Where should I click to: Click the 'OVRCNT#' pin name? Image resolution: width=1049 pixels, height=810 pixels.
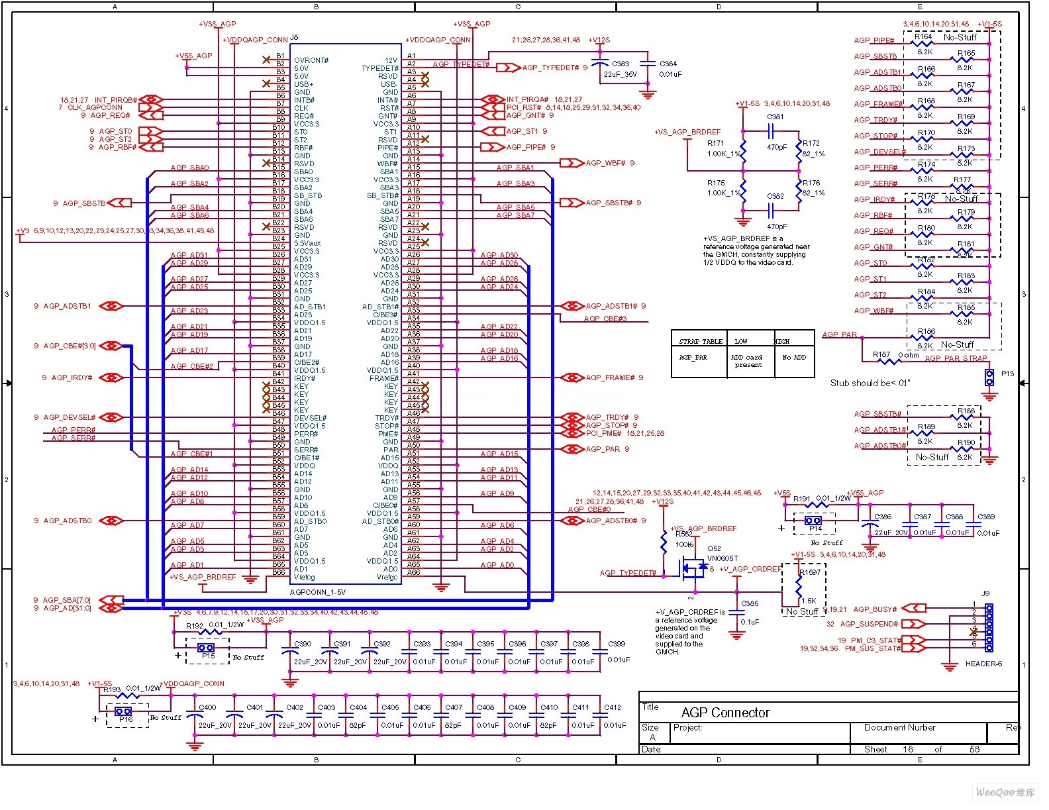tap(311, 60)
